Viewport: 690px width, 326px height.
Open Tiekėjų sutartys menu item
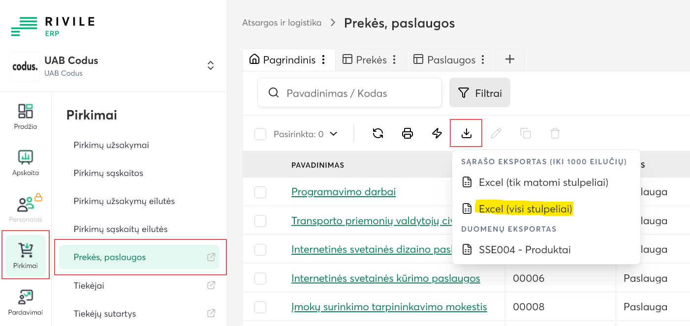(105, 314)
